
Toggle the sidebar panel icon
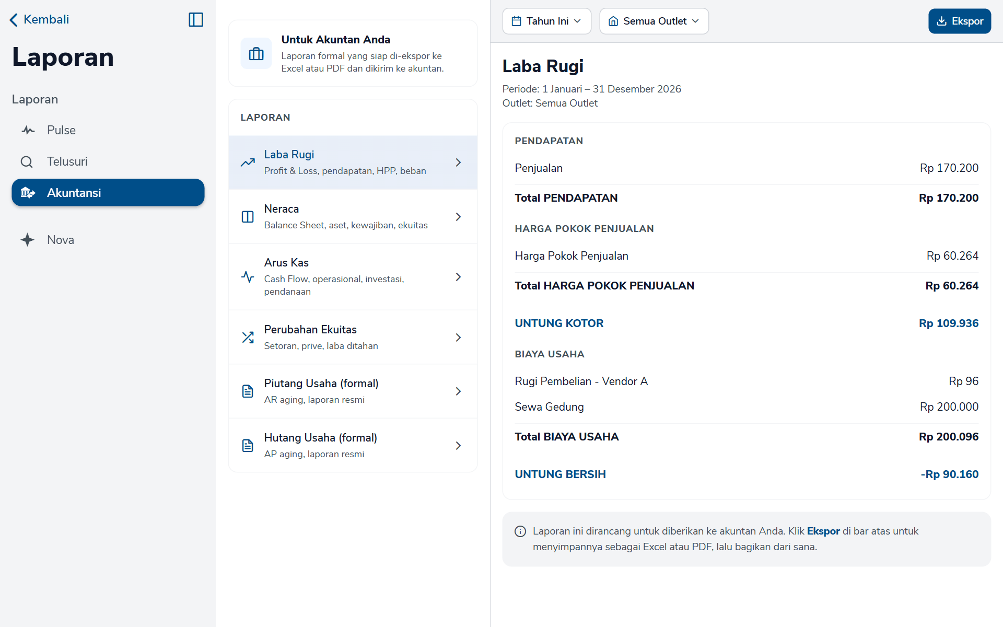point(196,20)
